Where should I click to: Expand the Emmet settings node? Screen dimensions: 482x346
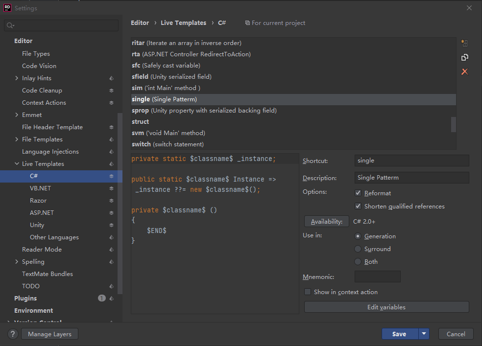[17, 115]
